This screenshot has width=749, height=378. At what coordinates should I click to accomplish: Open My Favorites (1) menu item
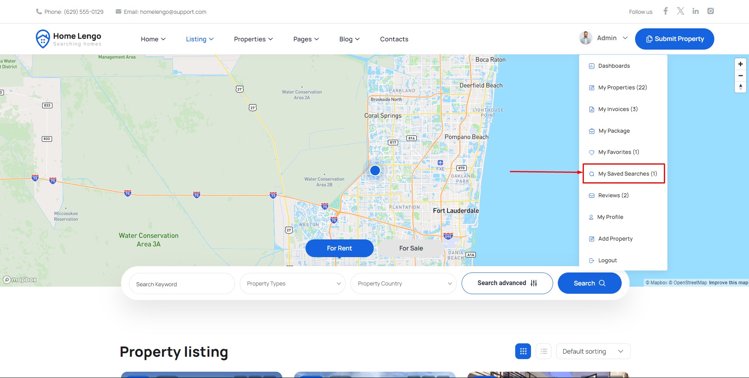tap(619, 152)
